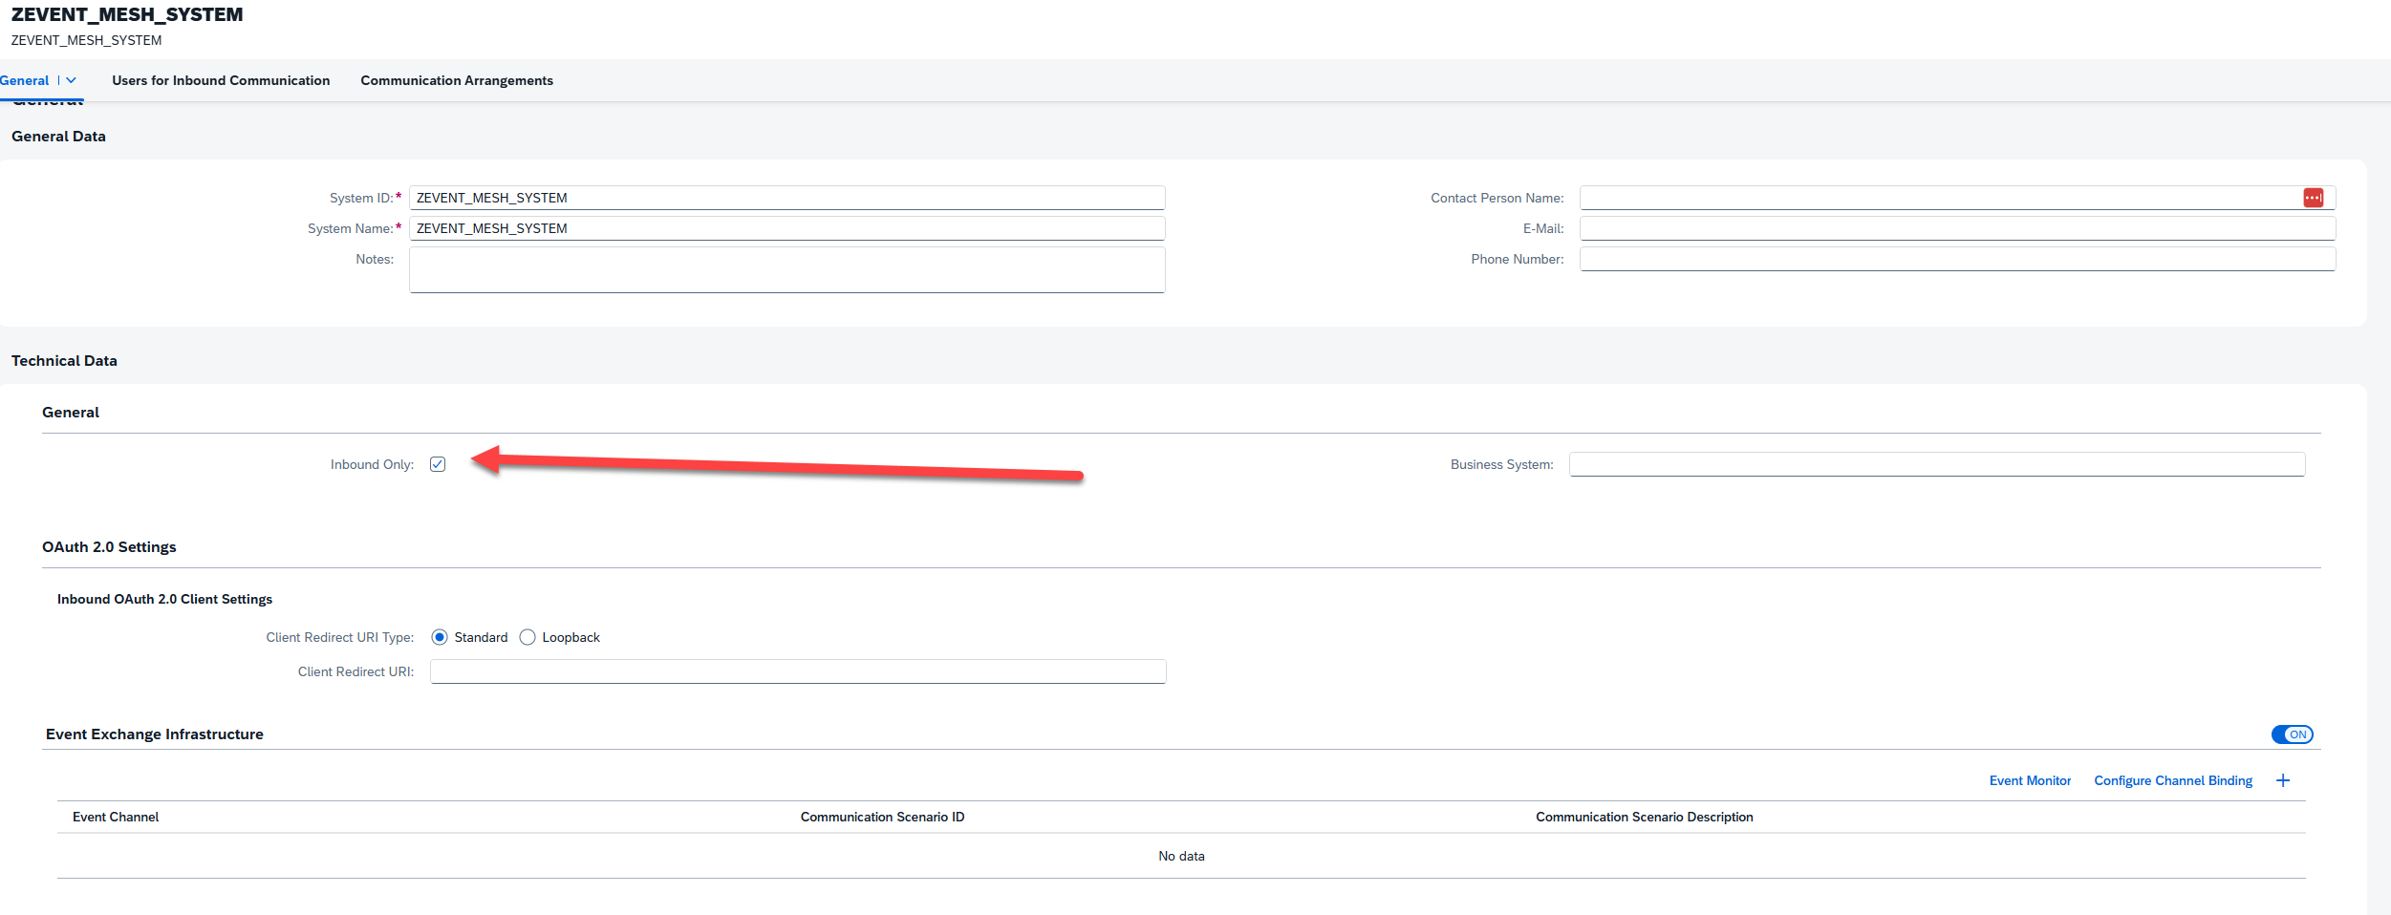Select the Standard redirect URI type
This screenshot has height=915, width=2391.
[440, 637]
